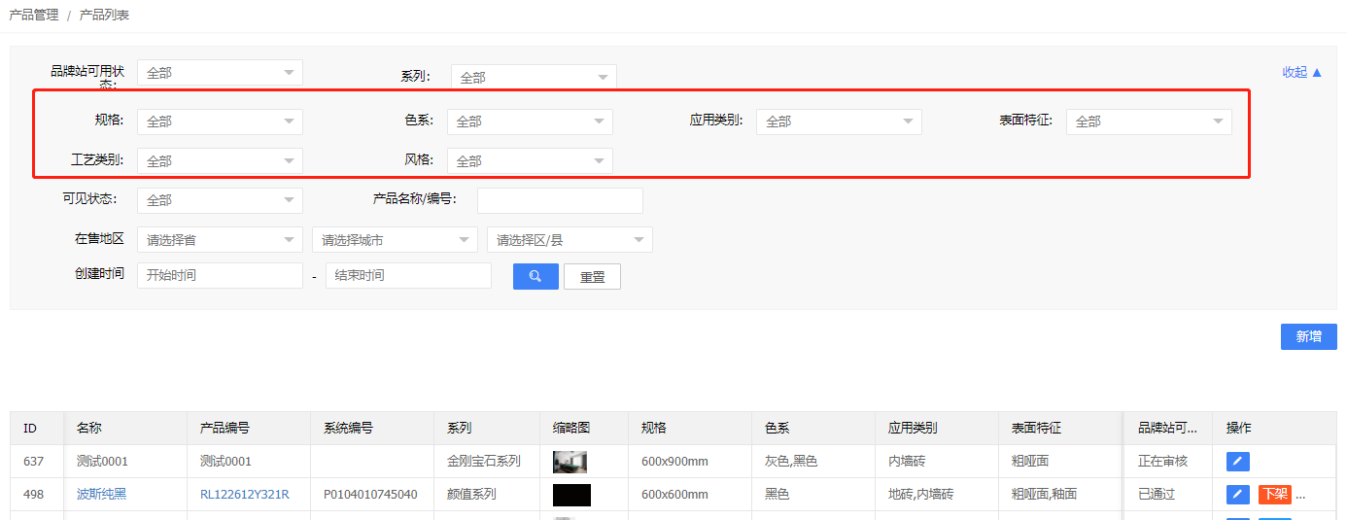Click the orange 下架 button for 波斯纯黑
The height and width of the screenshot is (520, 1347).
coord(1274,495)
